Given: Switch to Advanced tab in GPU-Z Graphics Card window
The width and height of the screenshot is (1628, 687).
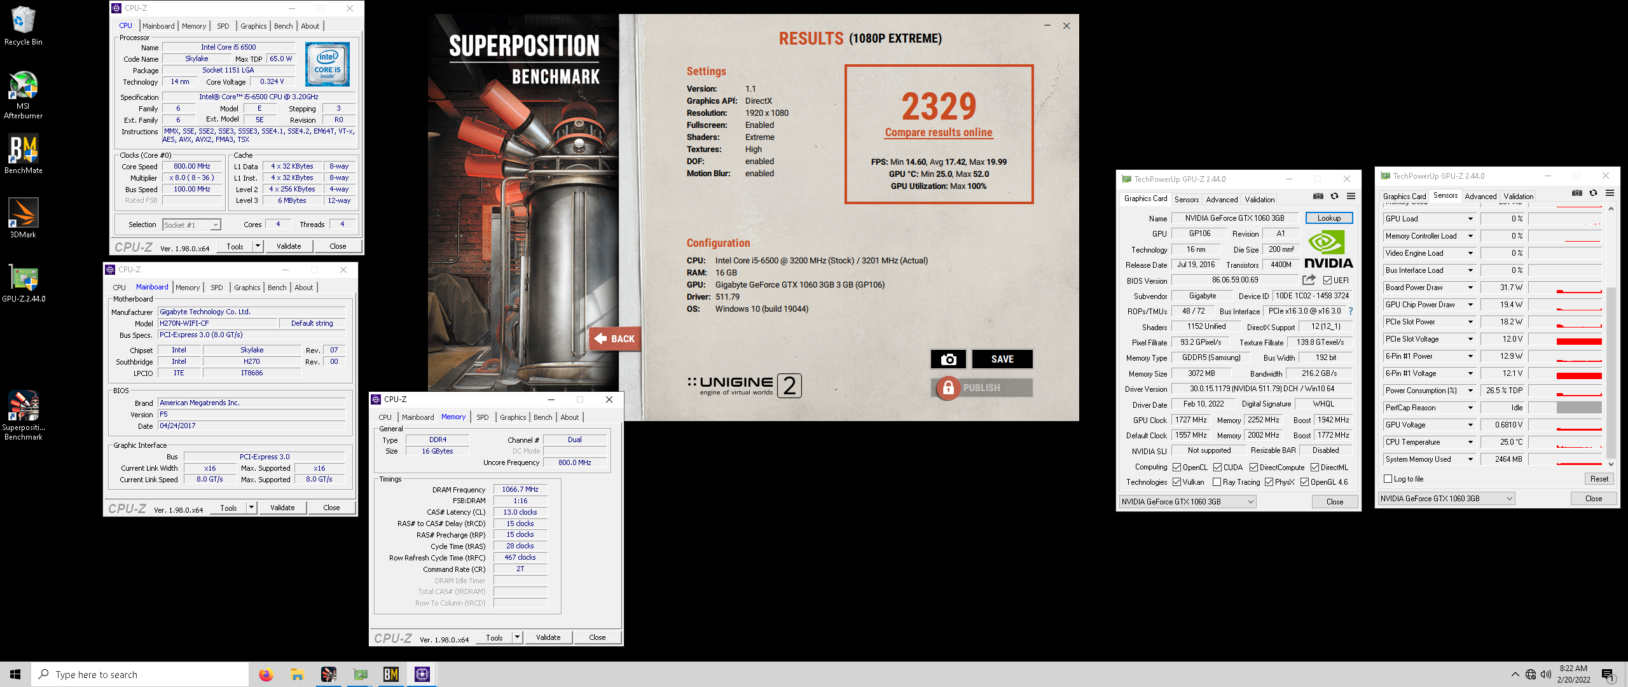Looking at the screenshot, I should tap(1222, 200).
